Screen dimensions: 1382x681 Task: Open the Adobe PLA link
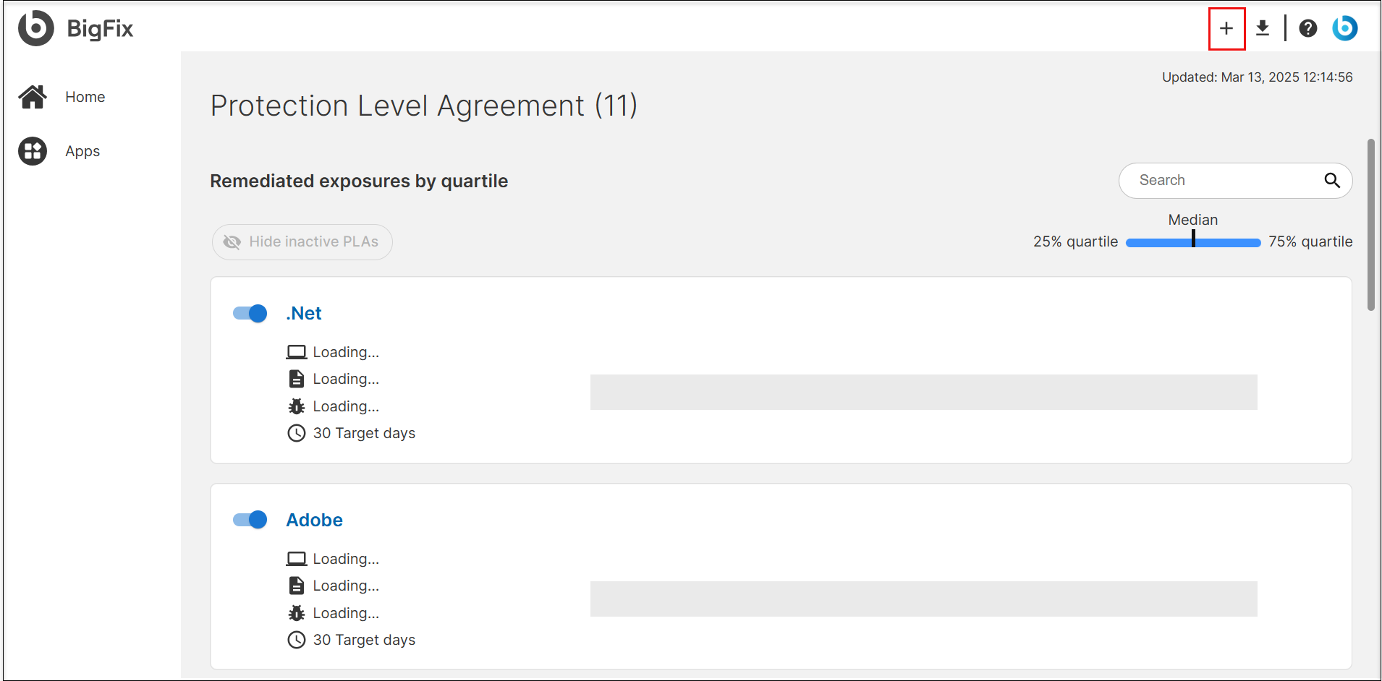[314, 520]
